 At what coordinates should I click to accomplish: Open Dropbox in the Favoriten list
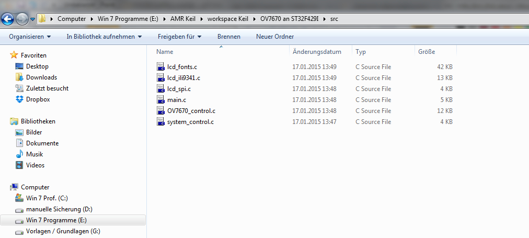[38, 99]
